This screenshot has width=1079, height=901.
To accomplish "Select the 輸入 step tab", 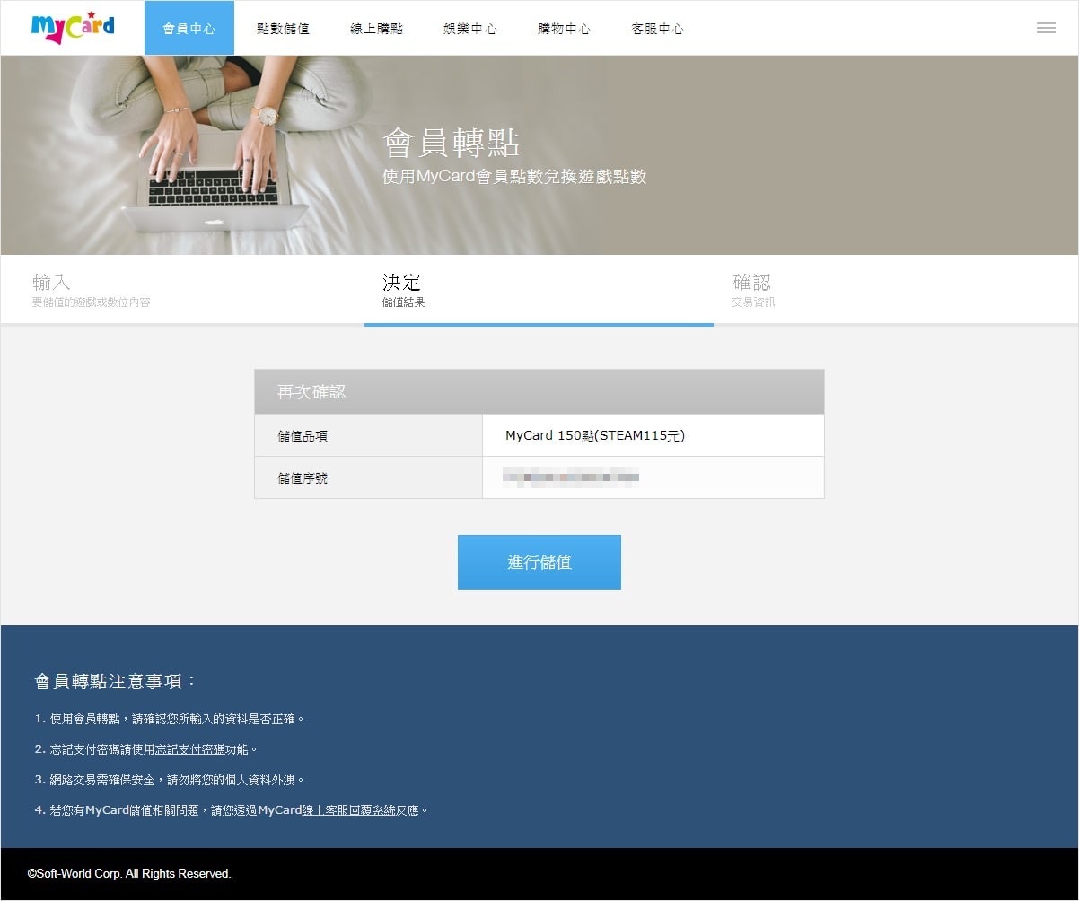I will [182, 290].
